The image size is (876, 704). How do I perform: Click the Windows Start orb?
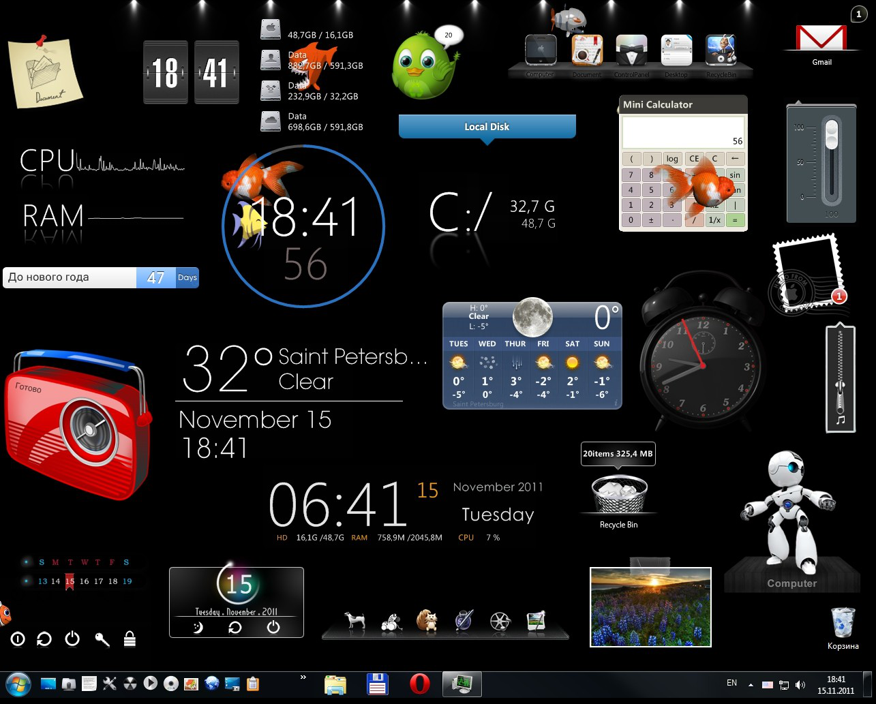coord(18,684)
